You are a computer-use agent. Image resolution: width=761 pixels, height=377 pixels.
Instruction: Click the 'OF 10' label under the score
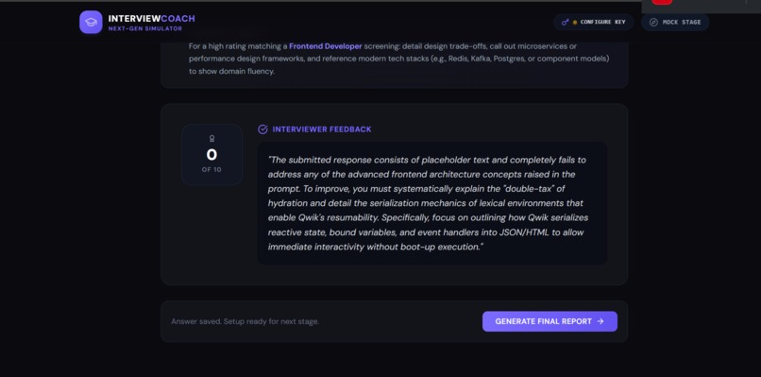click(x=211, y=169)
